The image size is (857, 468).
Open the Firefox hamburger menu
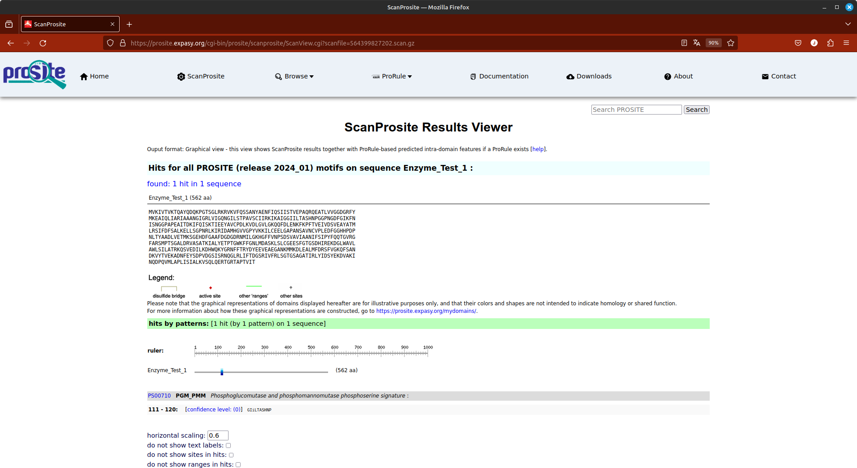[846, 43]
